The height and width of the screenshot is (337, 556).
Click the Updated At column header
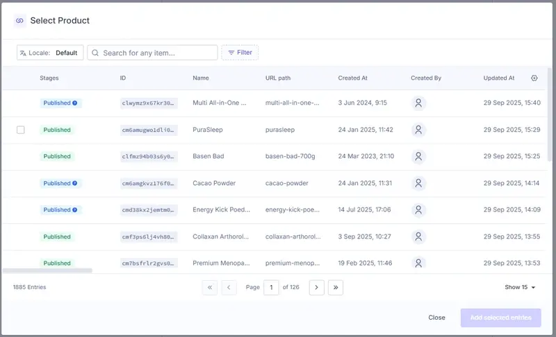499,78
